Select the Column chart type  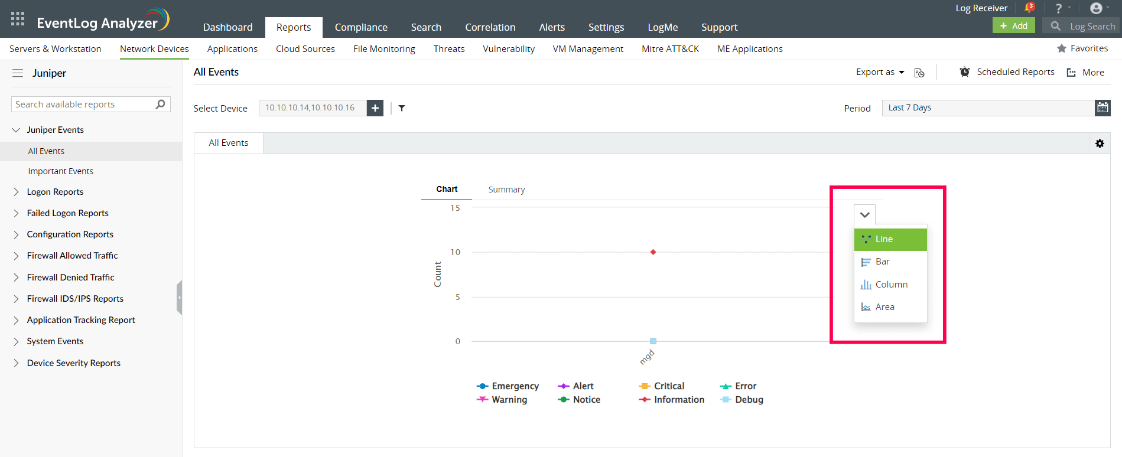click(890, 285)
